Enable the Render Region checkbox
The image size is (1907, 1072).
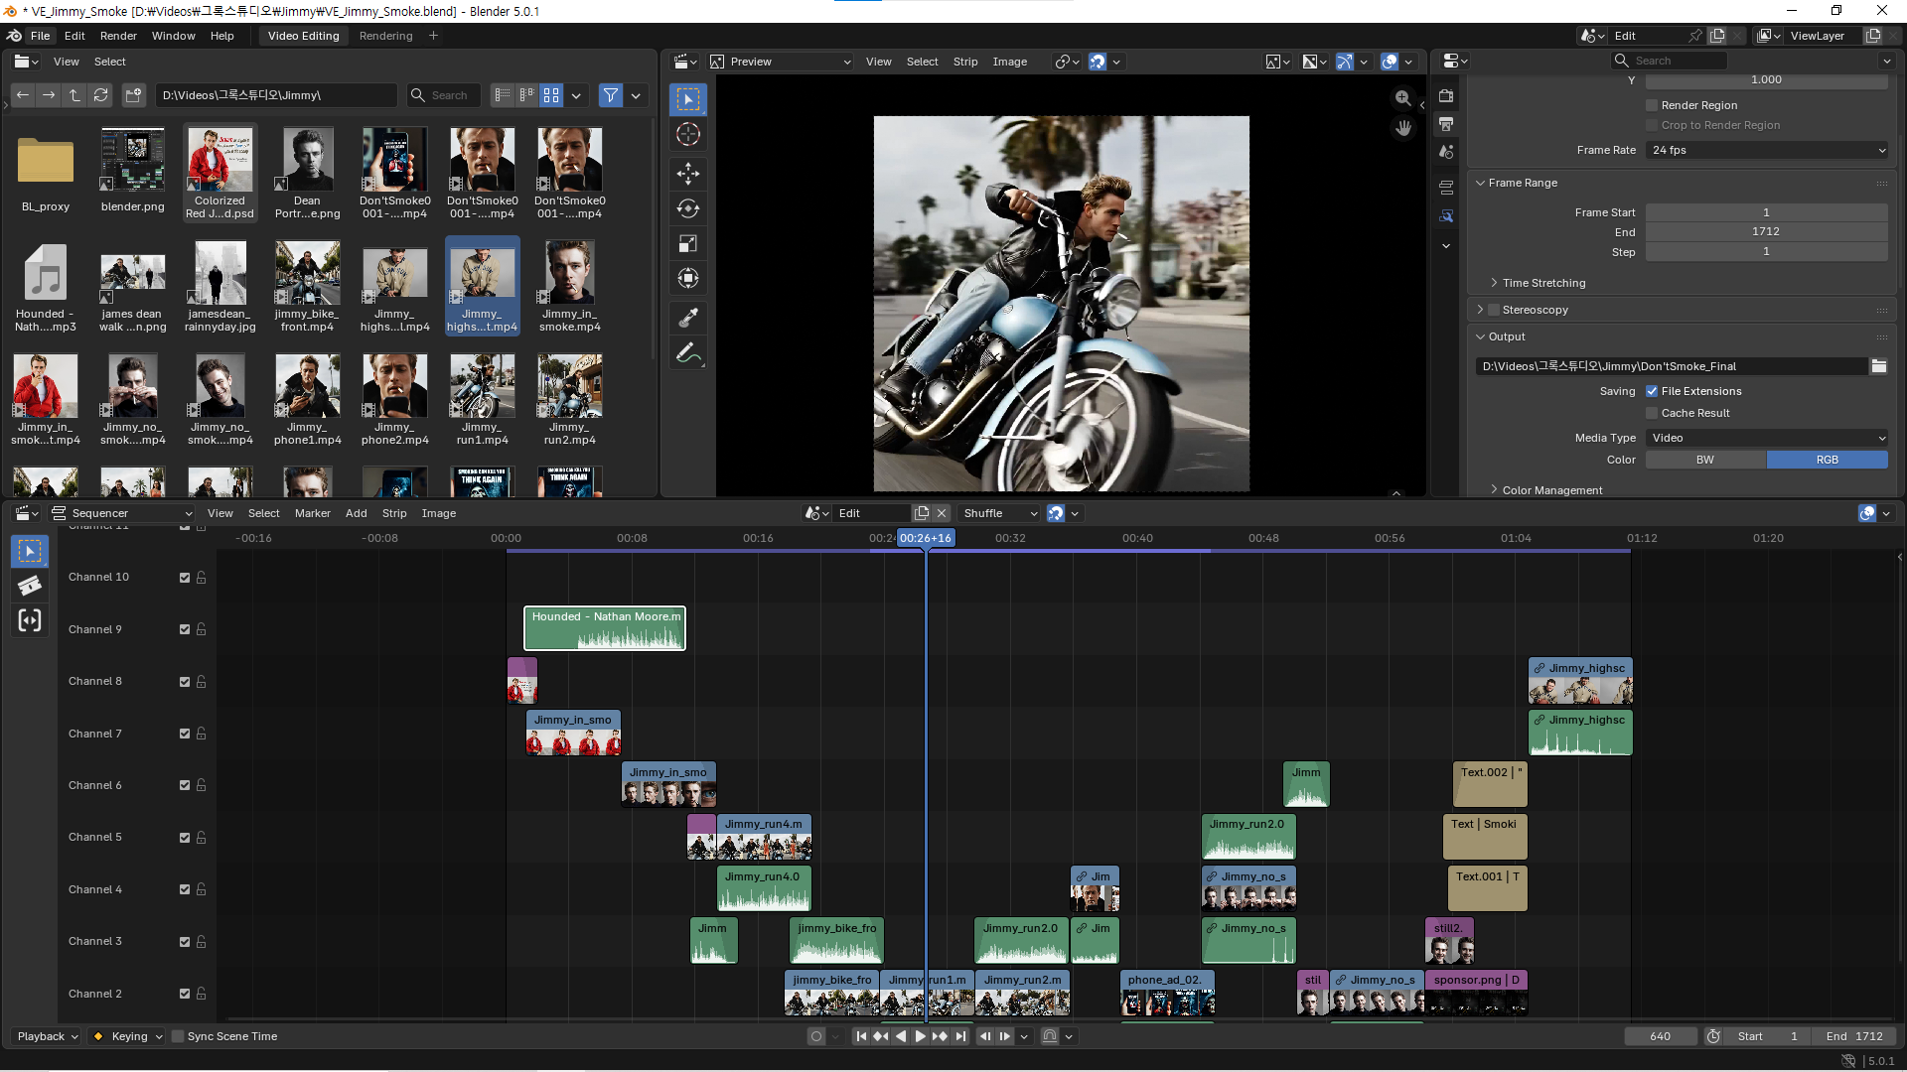coord(1652,105)
